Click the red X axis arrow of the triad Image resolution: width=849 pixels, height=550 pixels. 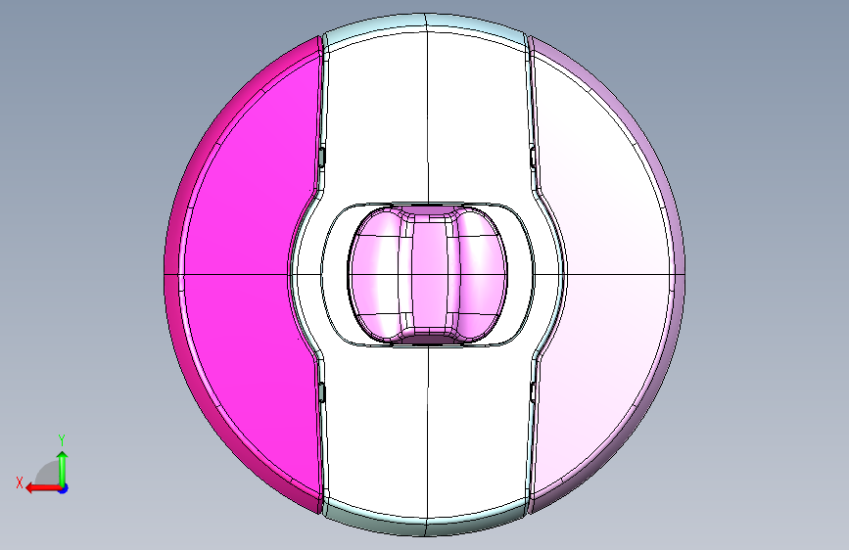pyautogui.click(x=42, y=488)
